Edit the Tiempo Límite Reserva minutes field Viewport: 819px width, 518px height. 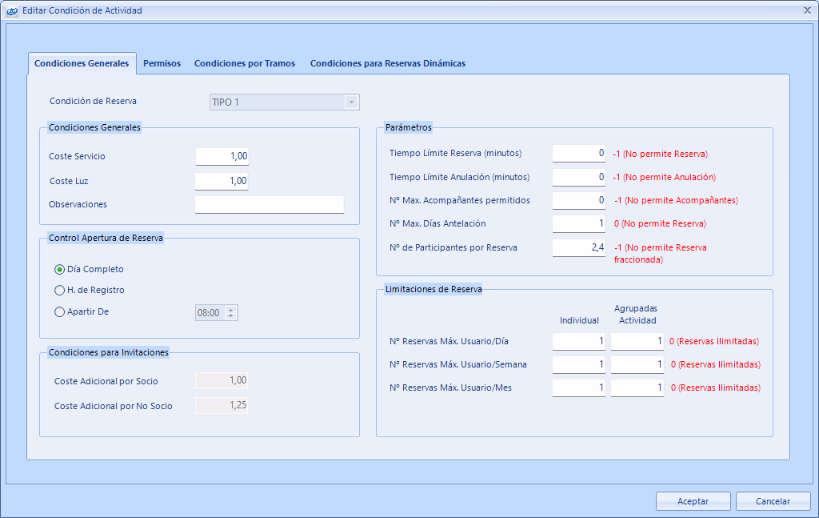[x=578, y=154]
